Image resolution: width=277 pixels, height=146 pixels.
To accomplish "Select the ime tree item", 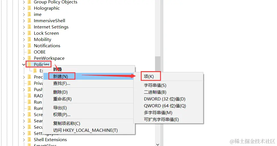I will [38, 14].
